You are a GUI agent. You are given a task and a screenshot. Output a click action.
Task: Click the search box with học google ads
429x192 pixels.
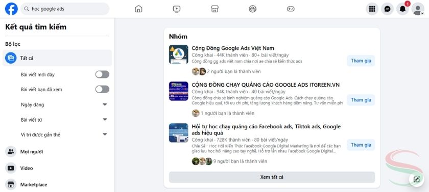(65, 9)
